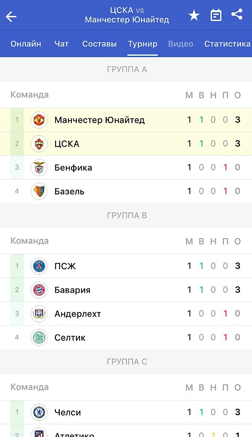This screenshot has width=252, height=437.
Task: Tap the CSKA club logo
Action: 39,144
